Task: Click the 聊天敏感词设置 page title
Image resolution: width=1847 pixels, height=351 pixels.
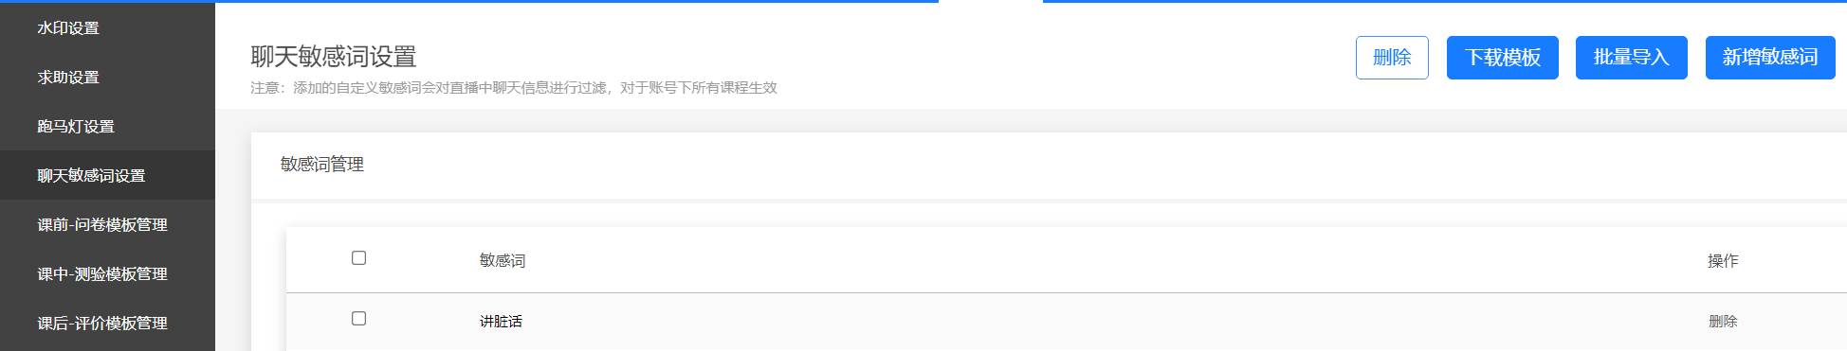Action: pos(334,57)
